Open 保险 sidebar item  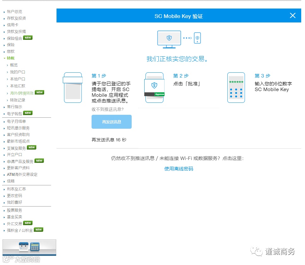(x=11, y=45)
